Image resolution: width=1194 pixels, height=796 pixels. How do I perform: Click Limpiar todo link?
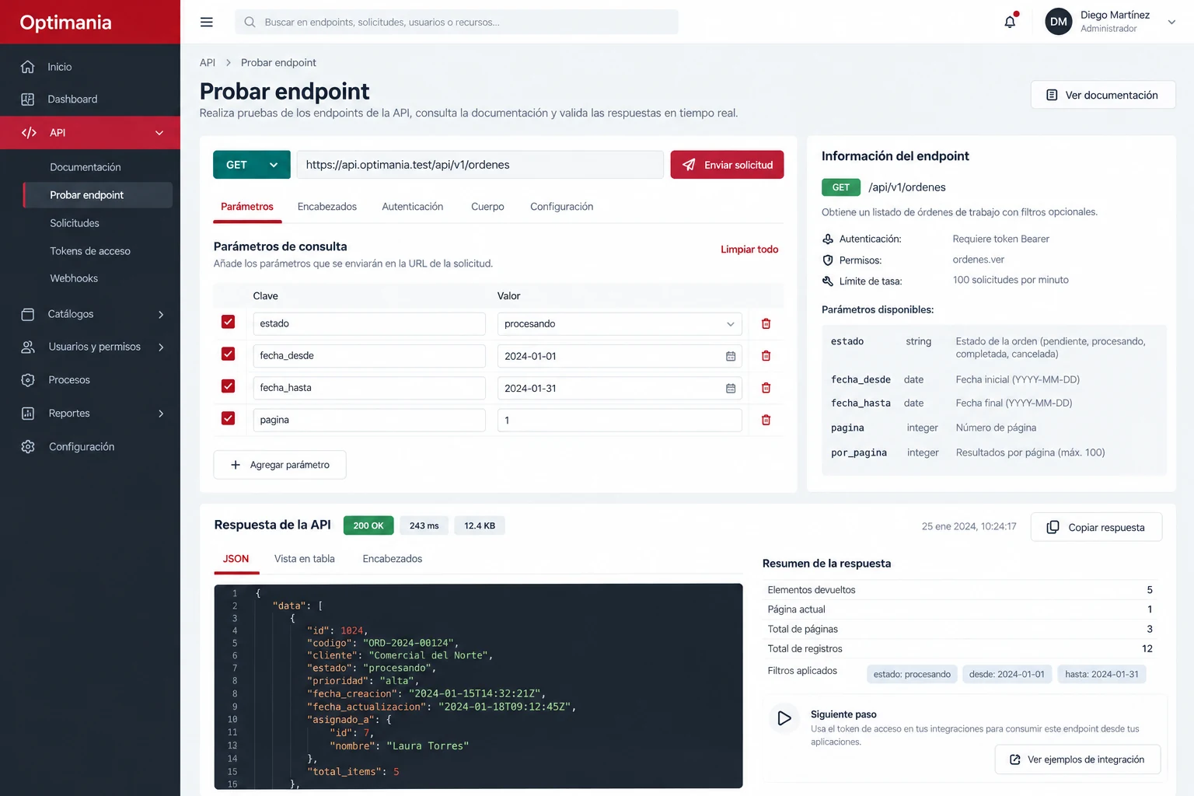tap(749, 250)
